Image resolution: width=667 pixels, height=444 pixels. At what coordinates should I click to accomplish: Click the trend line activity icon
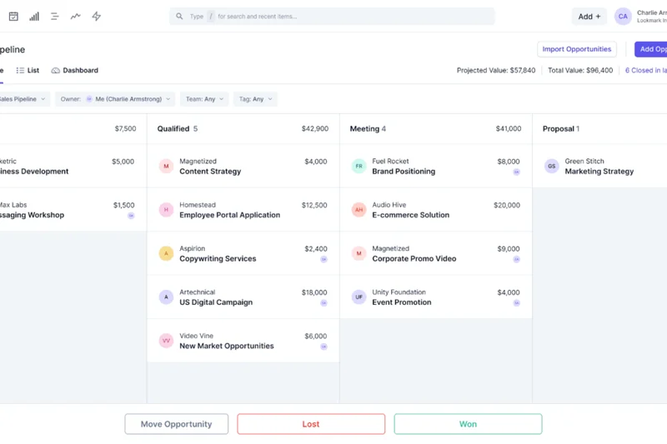(75, 17)
